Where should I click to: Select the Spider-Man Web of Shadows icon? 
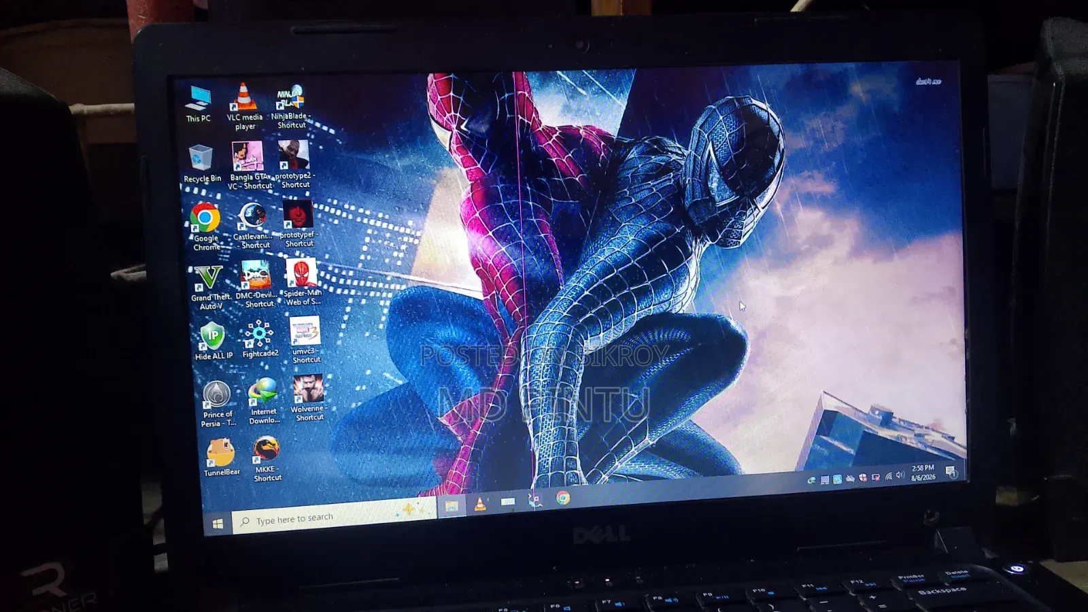302,282
